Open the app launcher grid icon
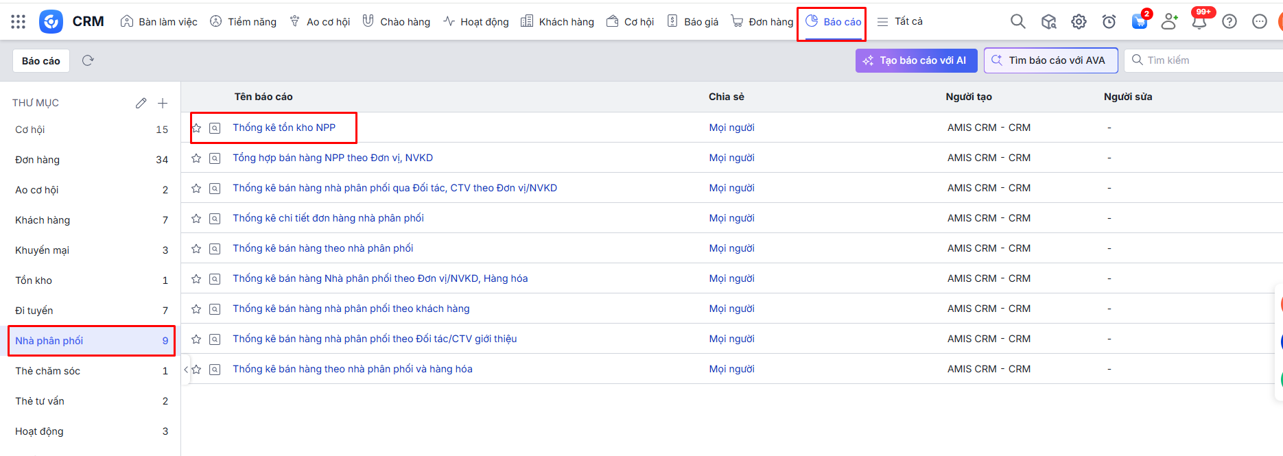This screenshot has width=1283, height=456. coord(19,22)
